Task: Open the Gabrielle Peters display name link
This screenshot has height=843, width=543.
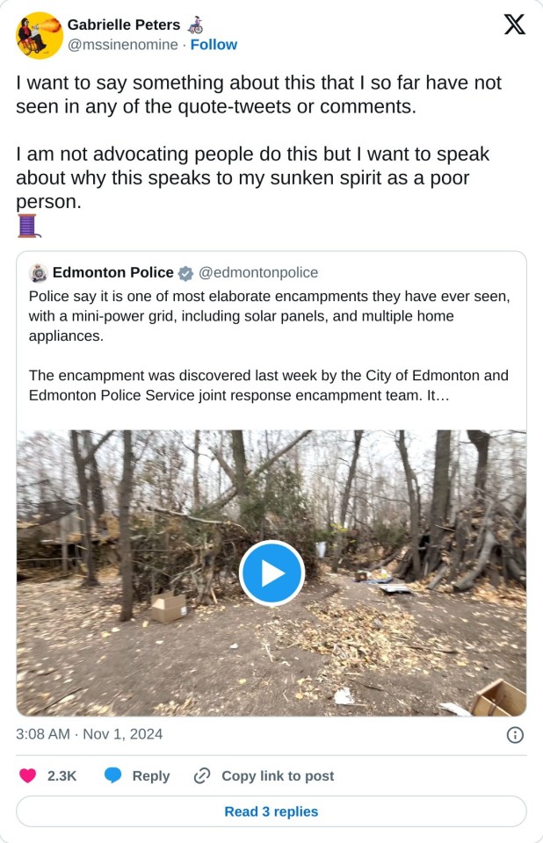Action: tap(124, 25)
